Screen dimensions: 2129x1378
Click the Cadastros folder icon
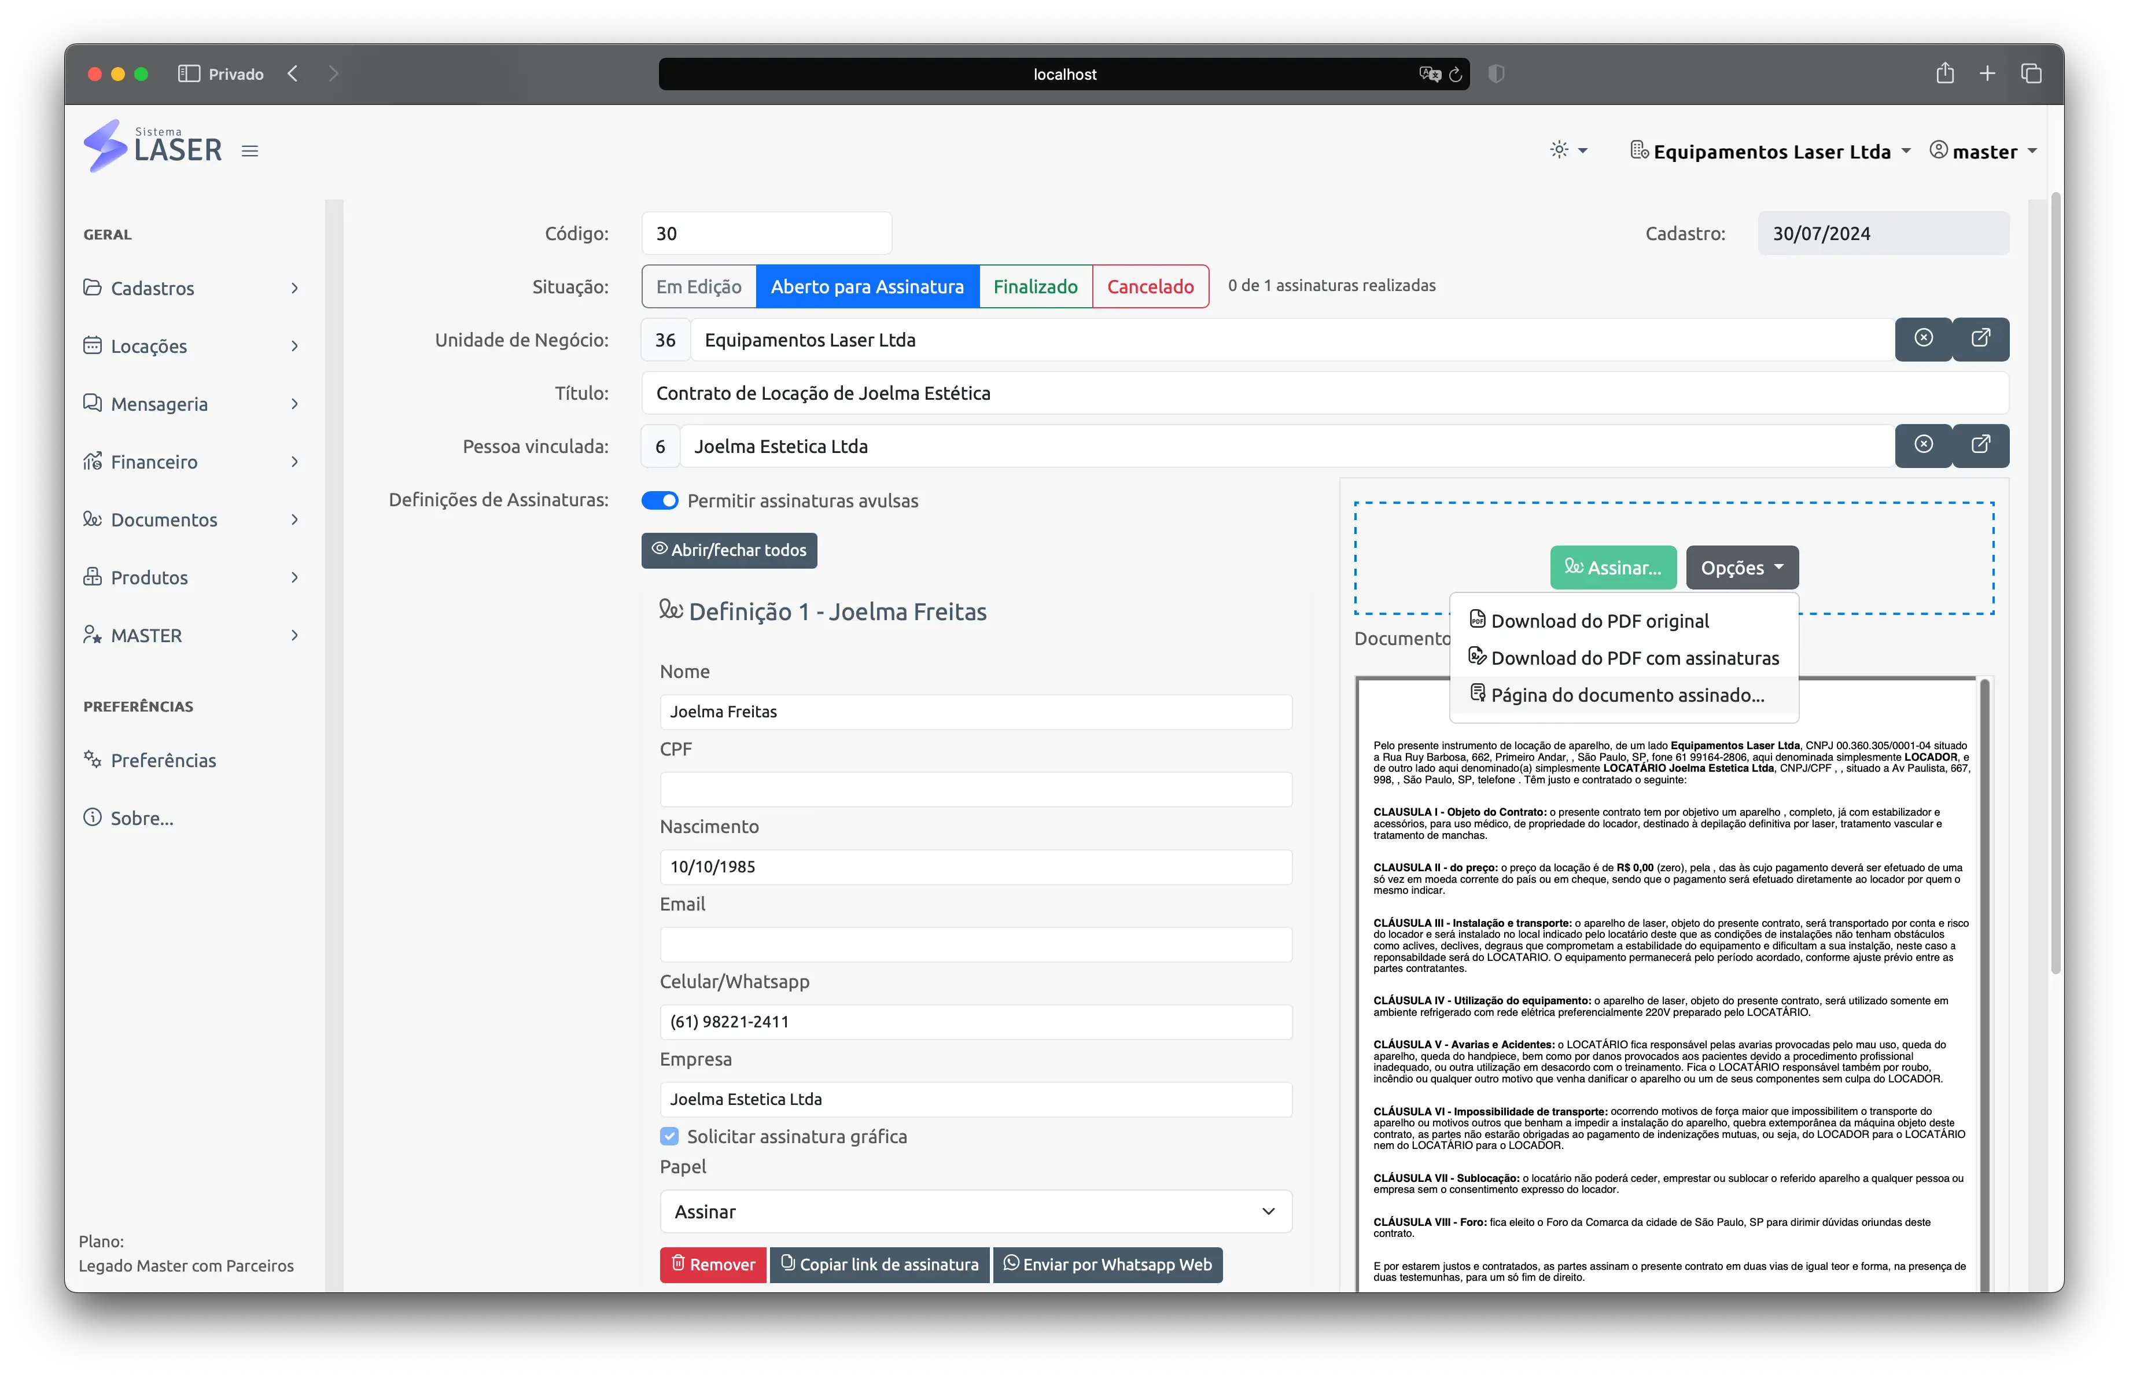coord(92,287)
